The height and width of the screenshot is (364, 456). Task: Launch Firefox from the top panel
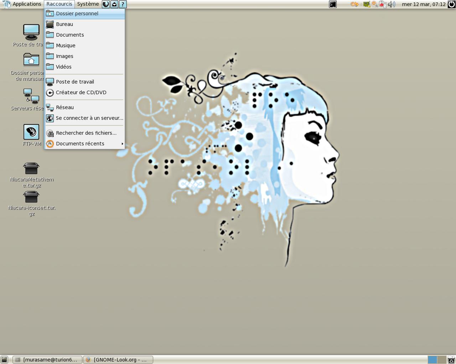106,4
